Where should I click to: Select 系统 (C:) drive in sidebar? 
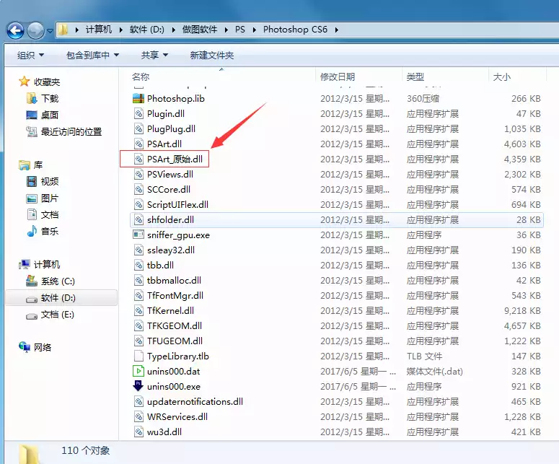(58, 281)
